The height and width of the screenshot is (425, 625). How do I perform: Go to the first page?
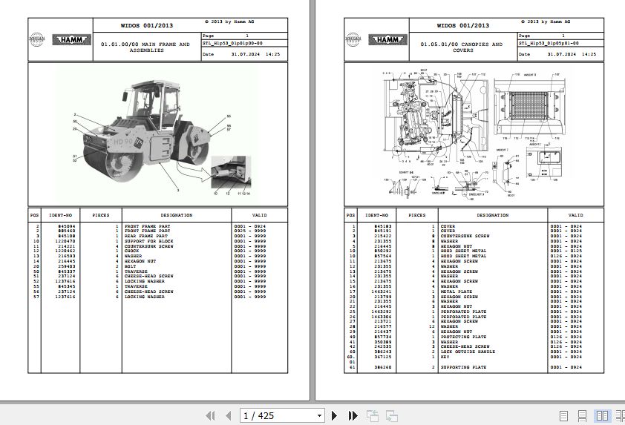pyautogui.click(x=210, y=416)
